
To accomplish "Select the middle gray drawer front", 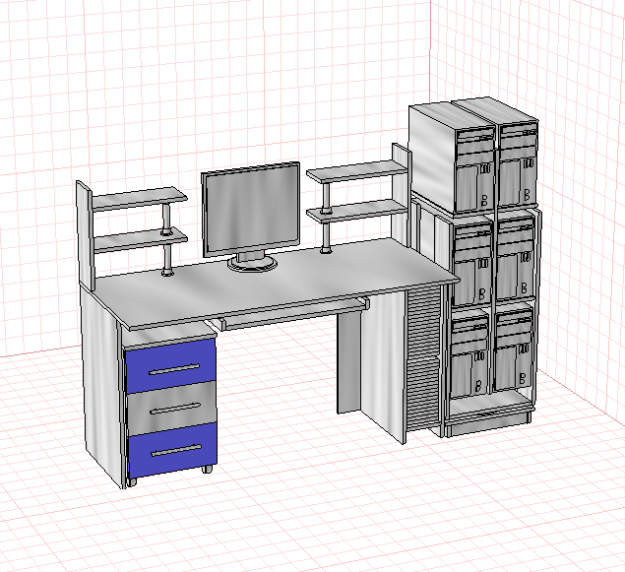I will point(172,407).
